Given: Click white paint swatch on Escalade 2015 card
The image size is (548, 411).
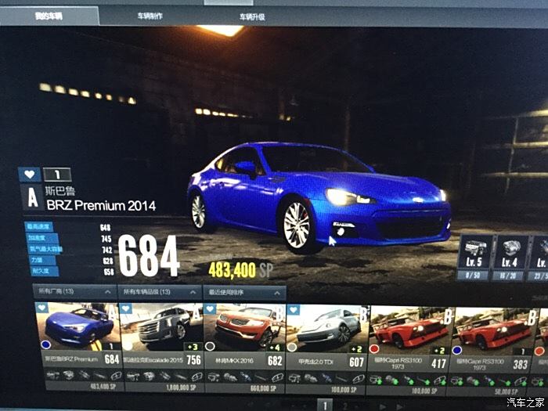Looking at the screenshot, I should [x=128, y=346].
